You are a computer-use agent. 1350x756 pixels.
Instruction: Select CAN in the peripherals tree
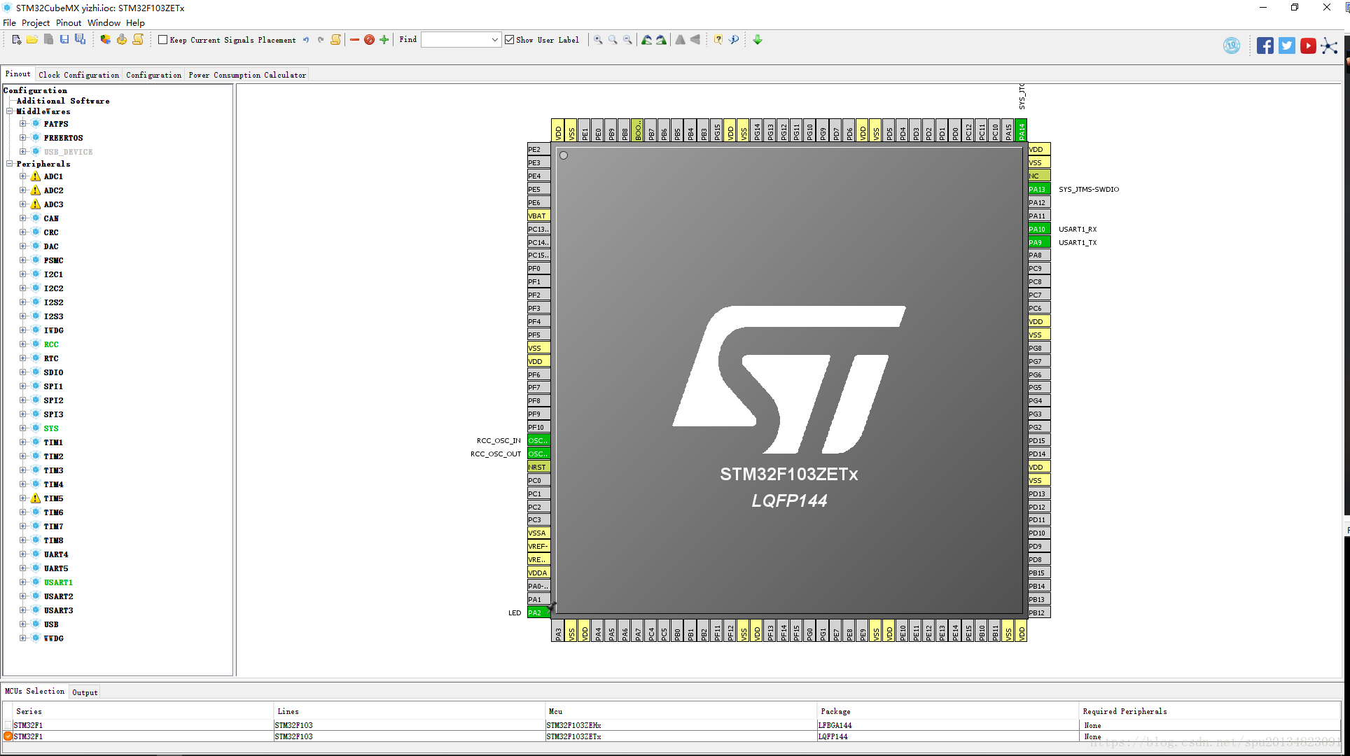[51, 218]
